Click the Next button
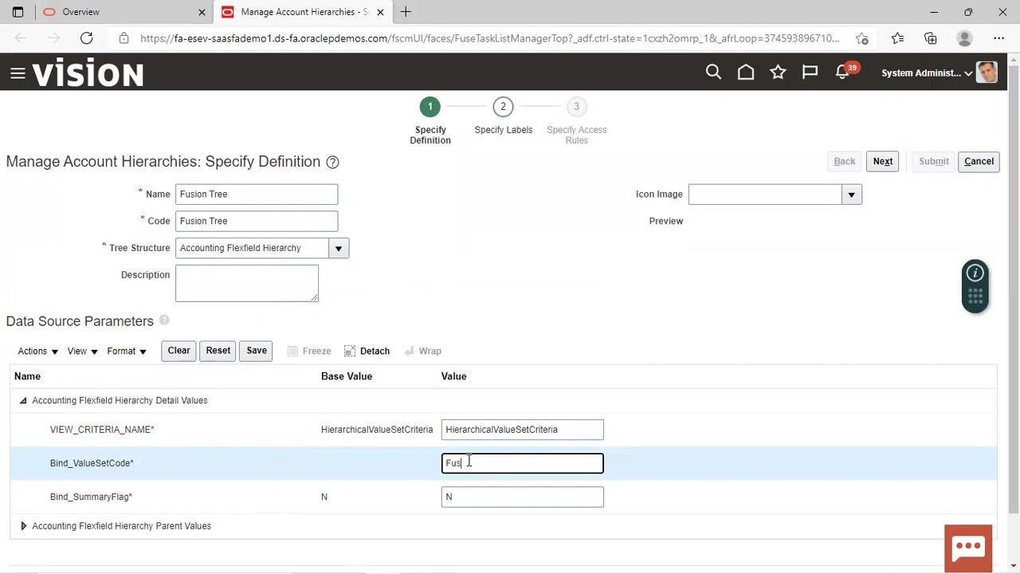1020x574 pixels. tap(882, 161)
